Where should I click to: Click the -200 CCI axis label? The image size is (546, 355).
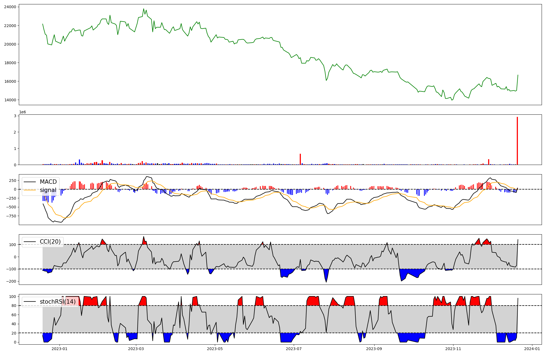click(x=11, y=281)
